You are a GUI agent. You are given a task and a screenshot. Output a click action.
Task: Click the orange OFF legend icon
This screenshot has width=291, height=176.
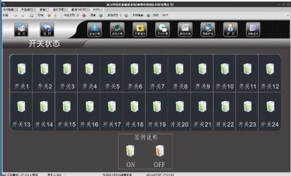point(160,151)
